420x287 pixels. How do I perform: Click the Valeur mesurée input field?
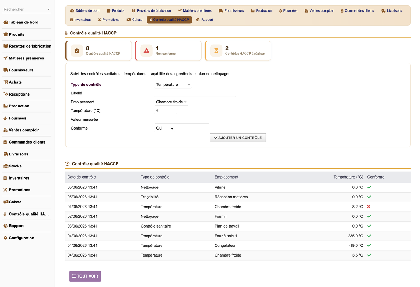tap(182, 120)
